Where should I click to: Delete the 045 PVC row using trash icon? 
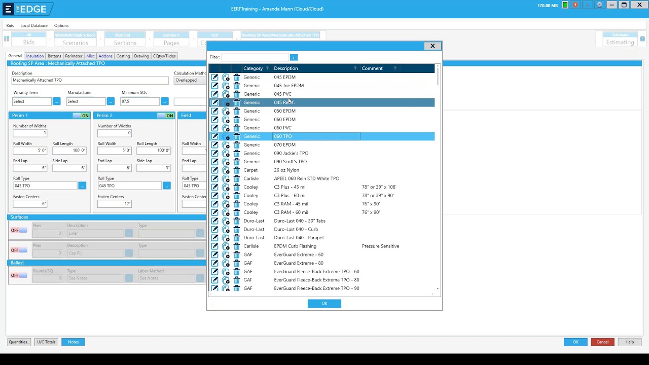pyautogui.click(x=237, y=94)
